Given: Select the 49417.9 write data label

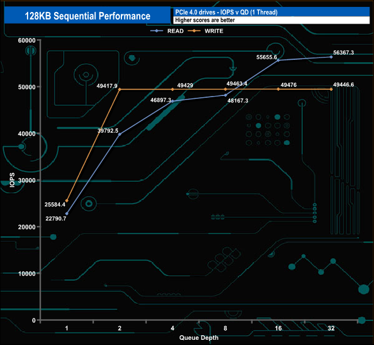Looking at the screenshot, I should coord(107,86).
